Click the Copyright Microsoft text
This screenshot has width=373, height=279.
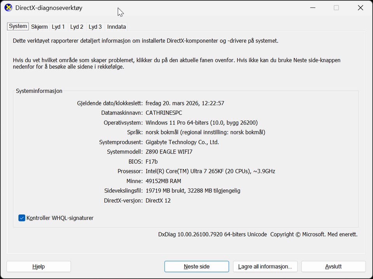point(314,235)
